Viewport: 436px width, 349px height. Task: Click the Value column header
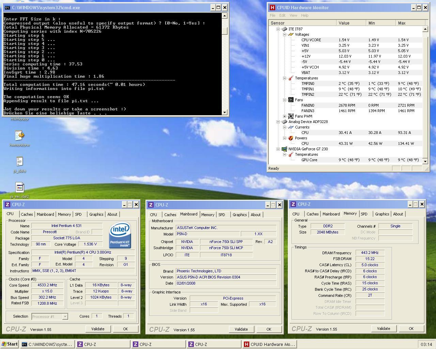pos(351,23)
